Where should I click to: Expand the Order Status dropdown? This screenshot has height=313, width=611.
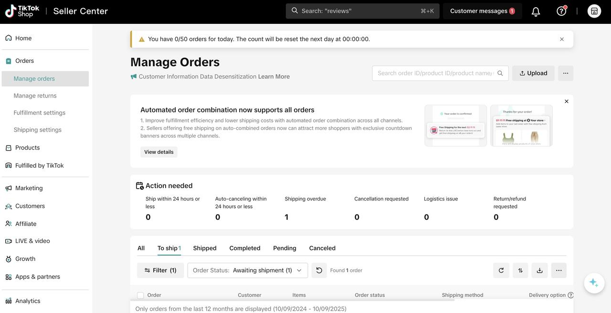click(x=248, y=271)
